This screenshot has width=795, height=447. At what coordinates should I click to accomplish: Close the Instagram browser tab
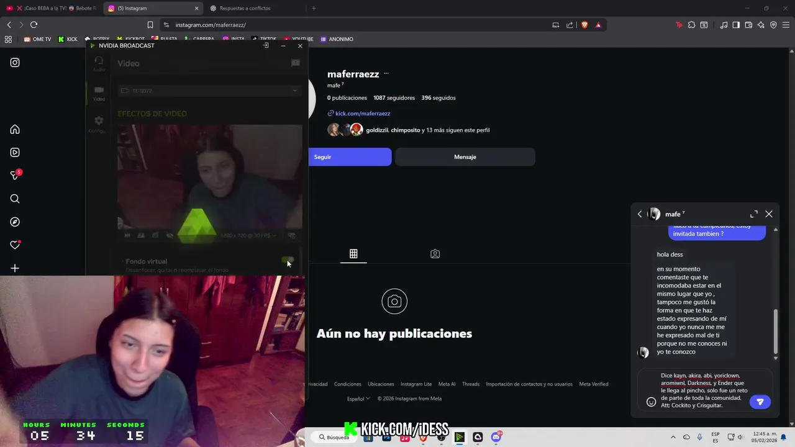pyautogui.click(x=197, y=8)
